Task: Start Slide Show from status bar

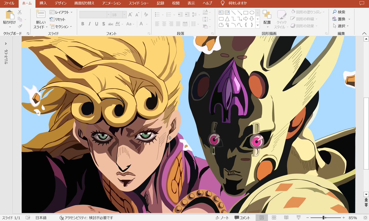Action: (x=299, y=218)
